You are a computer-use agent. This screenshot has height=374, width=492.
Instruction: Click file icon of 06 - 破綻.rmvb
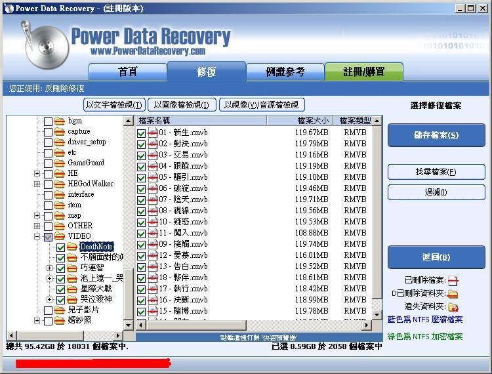(152, 188)
